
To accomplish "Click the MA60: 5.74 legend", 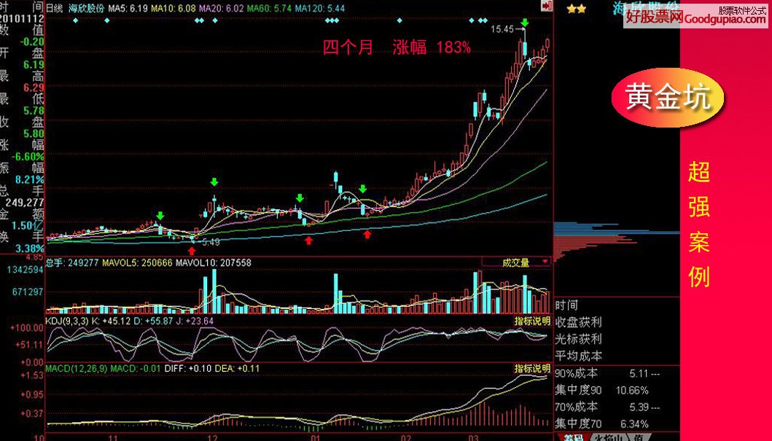I will (269, 8).
